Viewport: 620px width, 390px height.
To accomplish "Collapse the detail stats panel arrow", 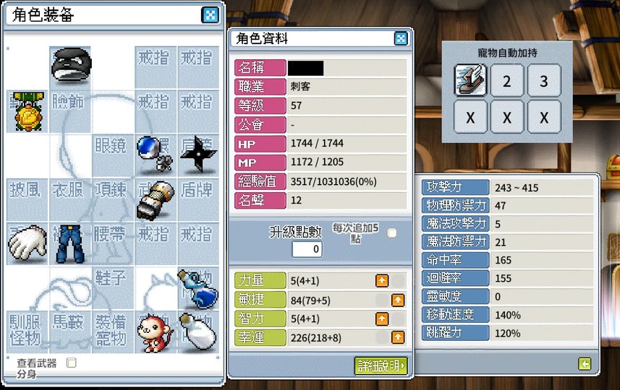I will [x=585, y=363].
